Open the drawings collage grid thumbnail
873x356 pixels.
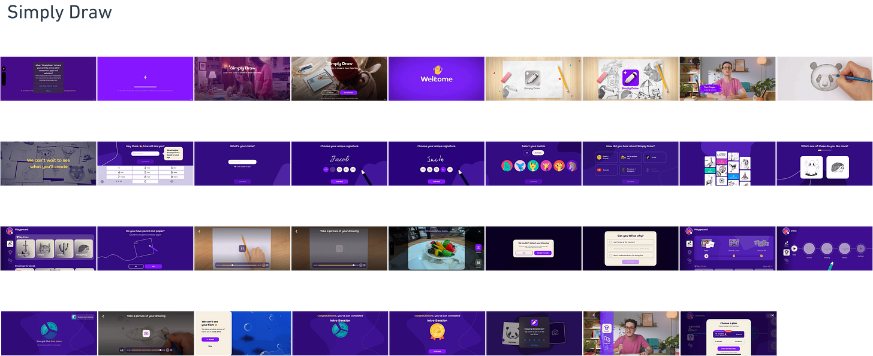pos(727,163)
